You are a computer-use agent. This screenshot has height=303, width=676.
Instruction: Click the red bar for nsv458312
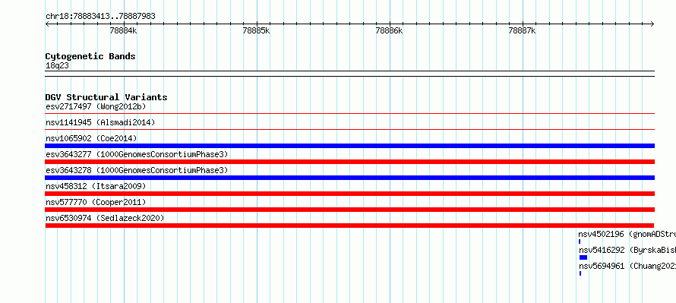[x=350, y=194]
